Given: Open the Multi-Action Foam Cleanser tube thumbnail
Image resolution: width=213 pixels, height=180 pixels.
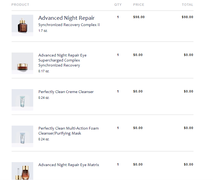Looking at the screenshot, I should [22, 136].
